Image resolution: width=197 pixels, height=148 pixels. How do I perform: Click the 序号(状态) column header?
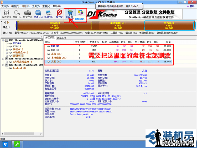[x=81, y=42]
